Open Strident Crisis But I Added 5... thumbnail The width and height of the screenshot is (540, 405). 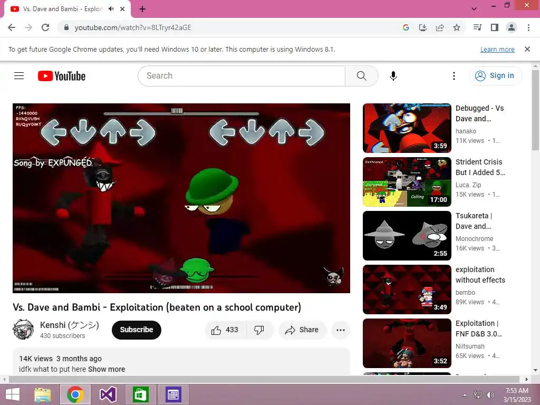click(x=407, y=182)
